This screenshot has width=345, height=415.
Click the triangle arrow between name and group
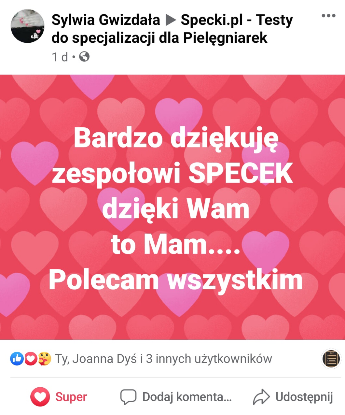(170, 20)
